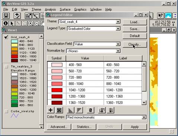Screen dimensions: 178x136
Task: Click the null value 0 icon
Action: point(90,110)
